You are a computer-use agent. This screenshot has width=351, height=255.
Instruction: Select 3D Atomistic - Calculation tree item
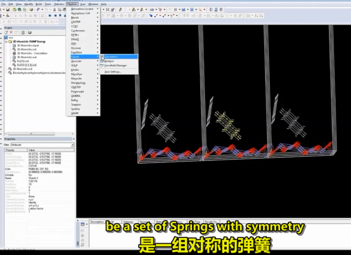pyautogui.click(x=32, y=53)
